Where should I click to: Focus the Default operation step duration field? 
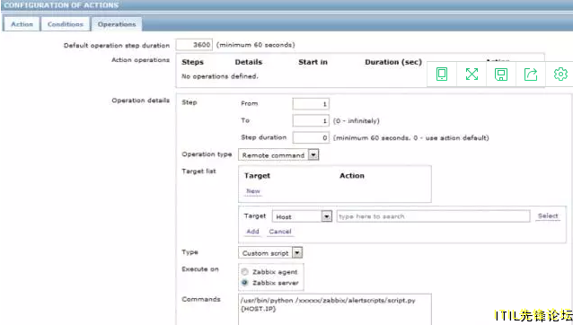(194, 45)
